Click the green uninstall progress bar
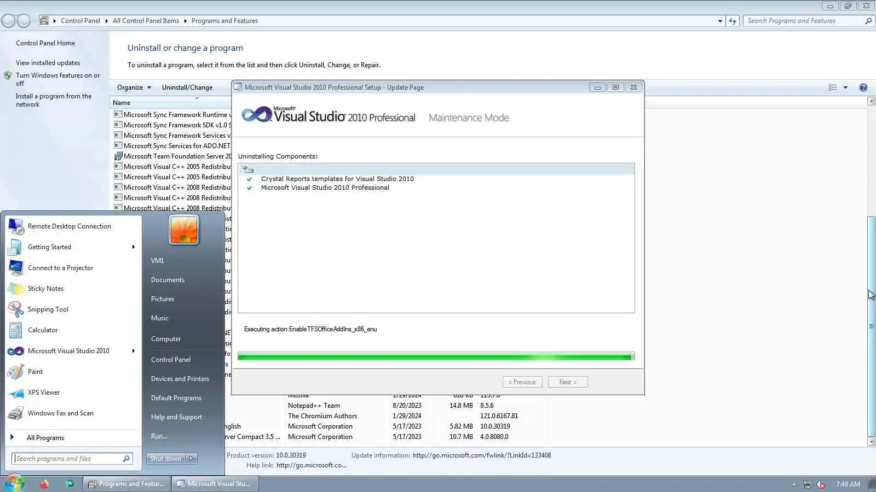The height and width of the screenshot is (492, 876). 436,356
